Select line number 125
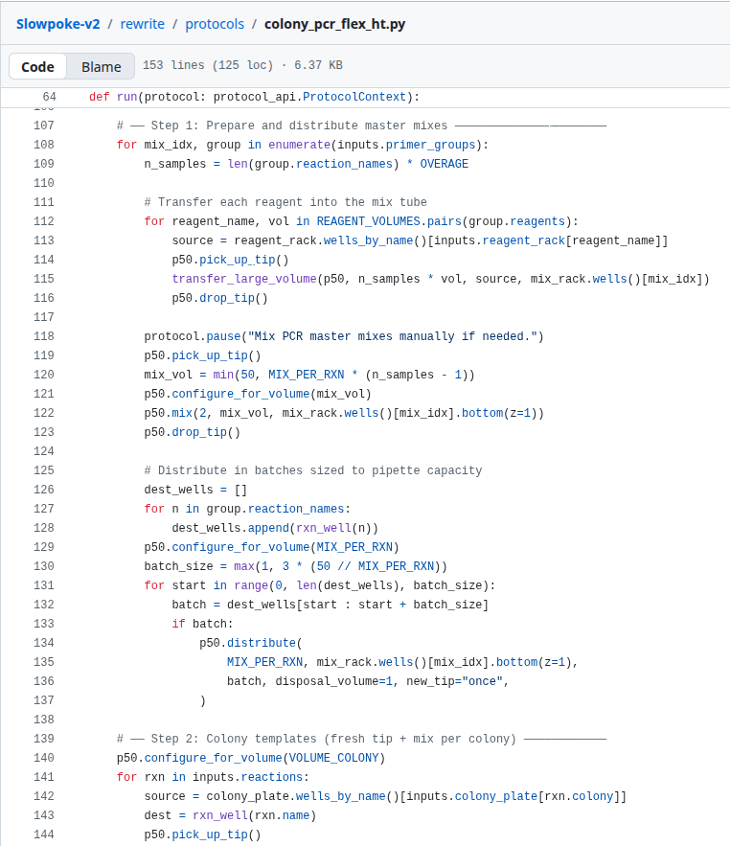This screenshot has height=846, width=730. tap(43, 470)
